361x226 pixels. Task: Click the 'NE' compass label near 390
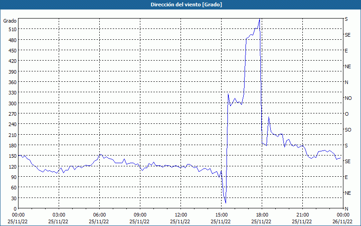point(347,66)
